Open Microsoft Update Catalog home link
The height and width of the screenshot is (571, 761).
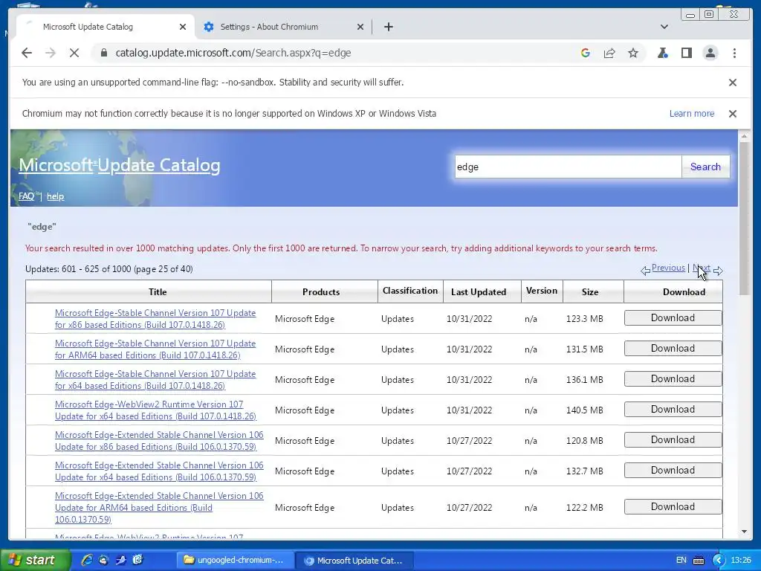(x=120, y=166)
